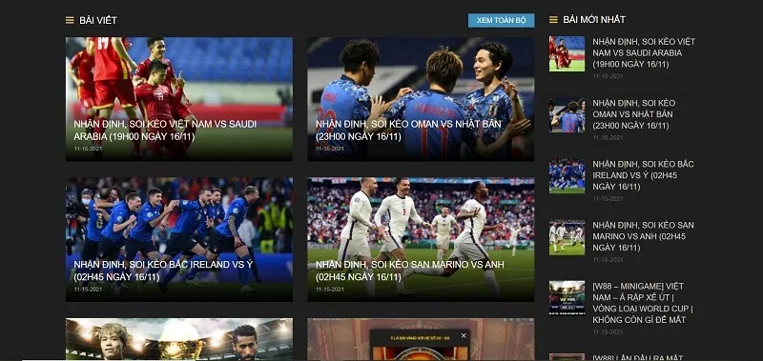Click the Xem Toàn Bộ button
The height and width of the screenshot is (361, 763).
click(x=502, y=20)
